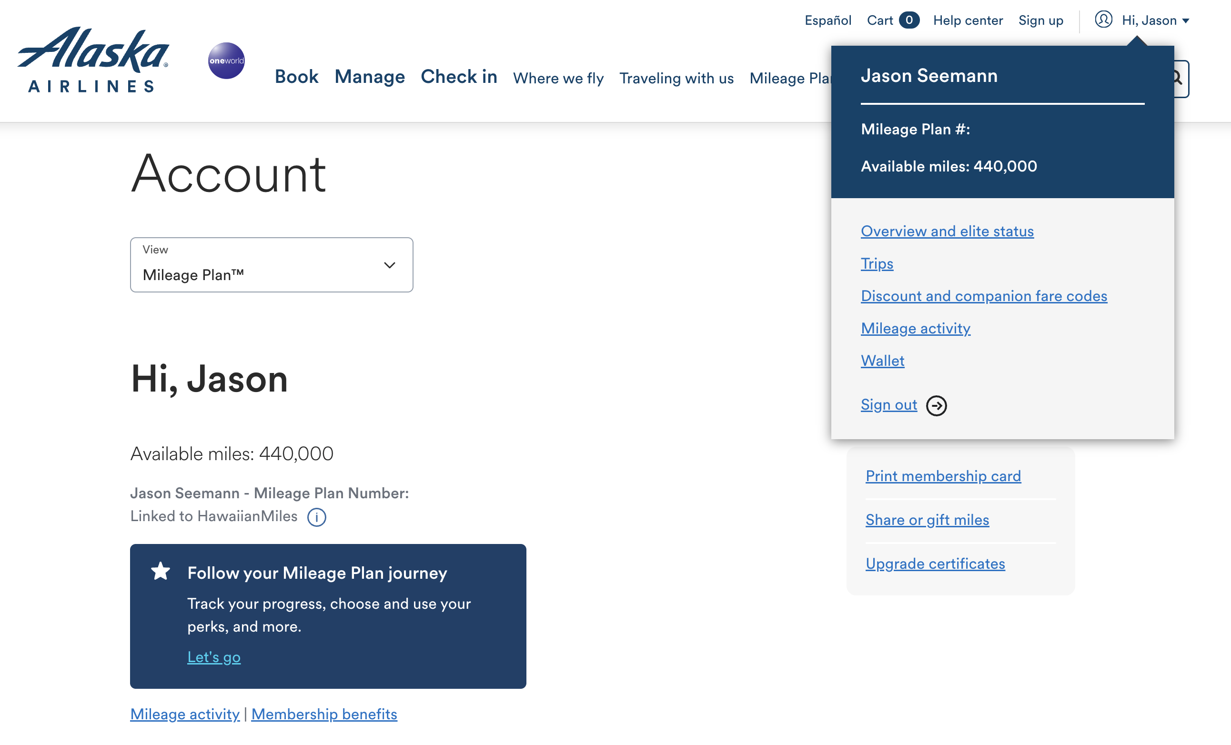Open Mileage activity in account menu
Viewport: 1231px width, 745px height.
(915, 328)
